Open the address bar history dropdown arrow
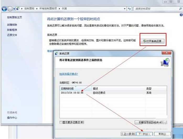This screenshot has height=139, width=183. tap(124, 9)
